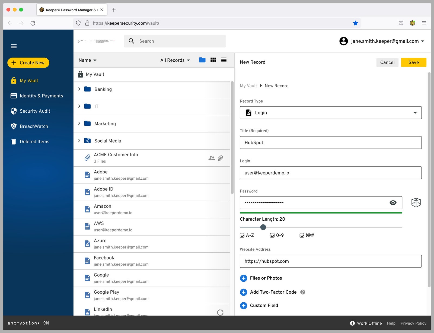The height and width of the screenshot is (333, 434).
Task: Open the Record Type dropdown
Action: (x=330, y=113)
